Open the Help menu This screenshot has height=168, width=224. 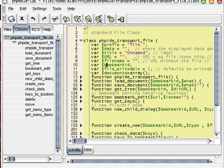tap(71, 9)
